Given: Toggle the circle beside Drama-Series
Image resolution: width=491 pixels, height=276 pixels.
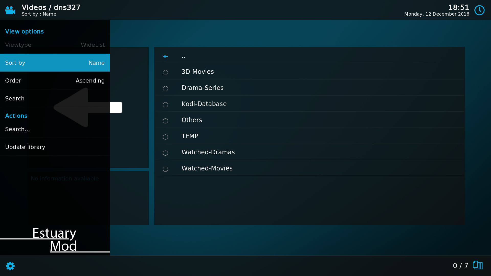Looking at the screenshot, I should (x=165, y=89).
